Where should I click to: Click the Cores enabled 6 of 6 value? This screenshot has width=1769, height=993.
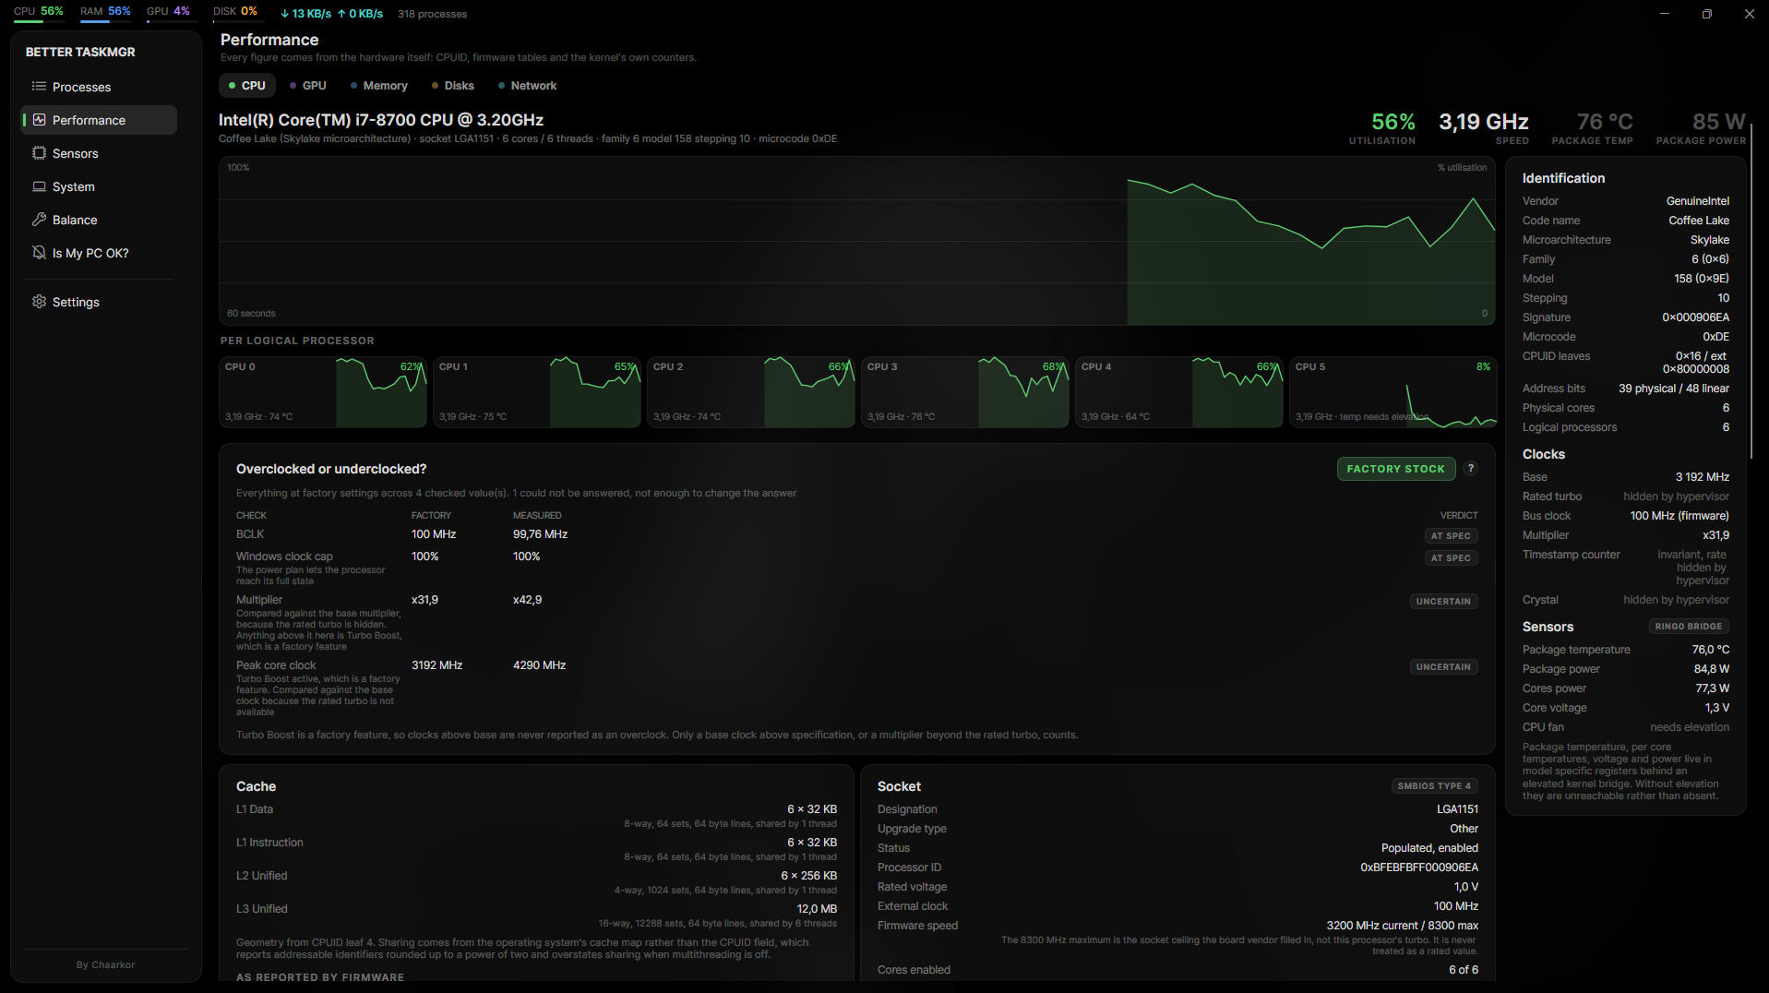point(1463,970)
